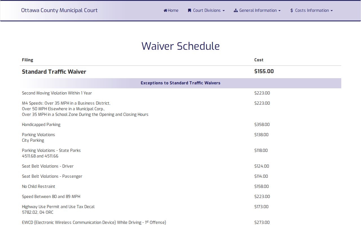Click the sitemap icon beside General Information
The width and height of the screenshot is (361, 225).
pyautogui.click(x=236, y=10)
